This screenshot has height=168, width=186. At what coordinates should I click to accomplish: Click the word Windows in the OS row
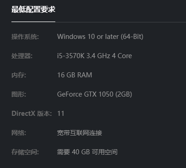point(71,37)
